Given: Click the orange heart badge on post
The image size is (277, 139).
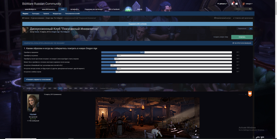Looking at the screenshot, I should tap(250, 94).
